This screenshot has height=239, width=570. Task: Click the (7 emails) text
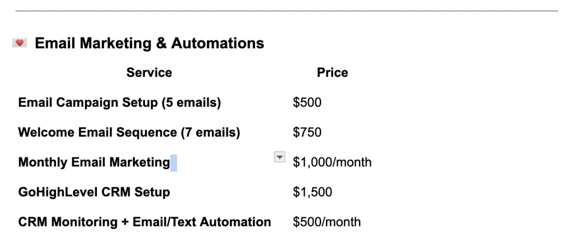210,132
